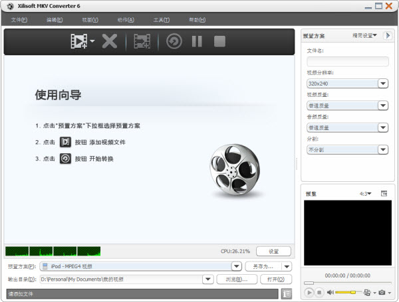Click the CPU usage graph

pos(53,251)
